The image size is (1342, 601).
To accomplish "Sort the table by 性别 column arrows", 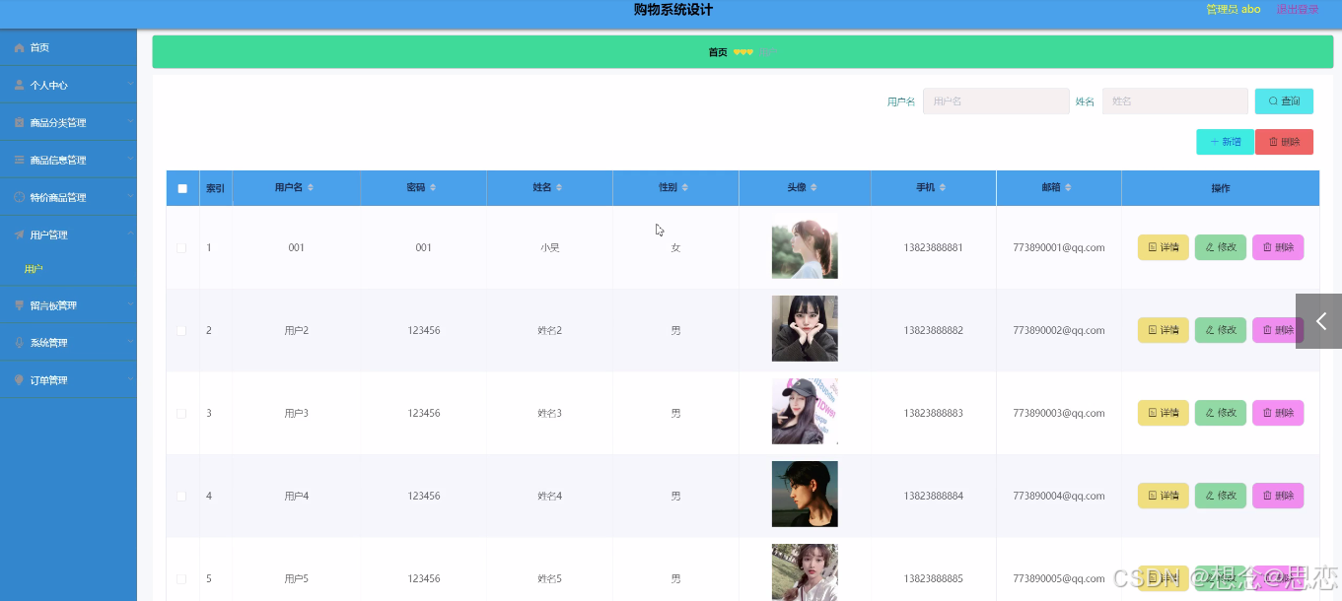I will tap(685, 187).
